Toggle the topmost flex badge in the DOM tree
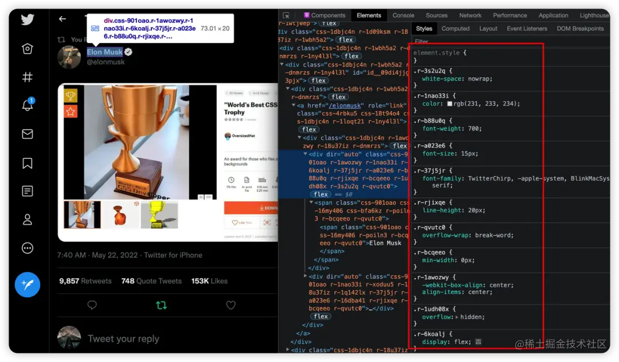 pos(330,23)
